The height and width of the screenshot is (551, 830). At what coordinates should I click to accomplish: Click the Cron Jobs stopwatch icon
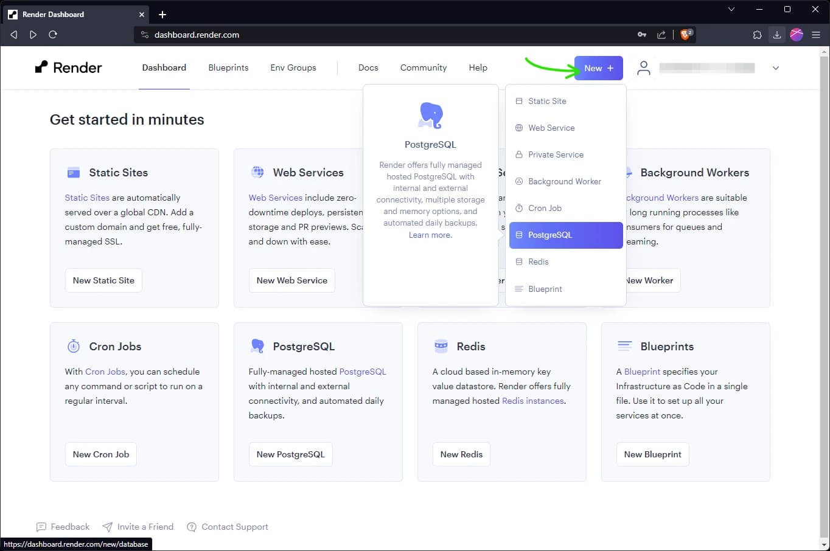(x=73, y=346)
